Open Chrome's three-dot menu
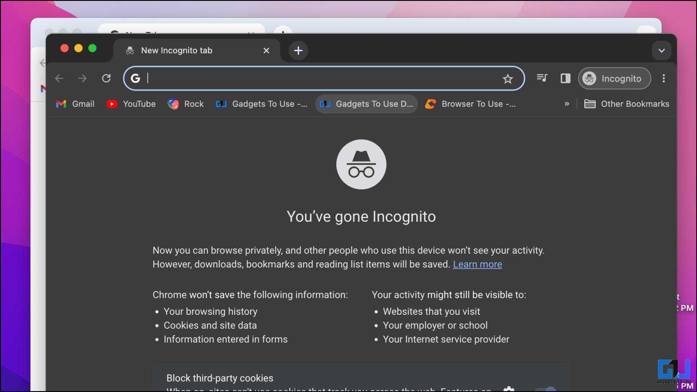This screenshot has height=392, width=697. point(663,78)
